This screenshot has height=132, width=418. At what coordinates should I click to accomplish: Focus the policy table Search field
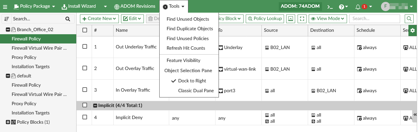pos(374,19)
